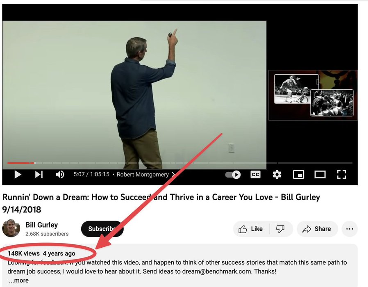Play the video
Screen dimensions: 368x287
tap(18, 175)
